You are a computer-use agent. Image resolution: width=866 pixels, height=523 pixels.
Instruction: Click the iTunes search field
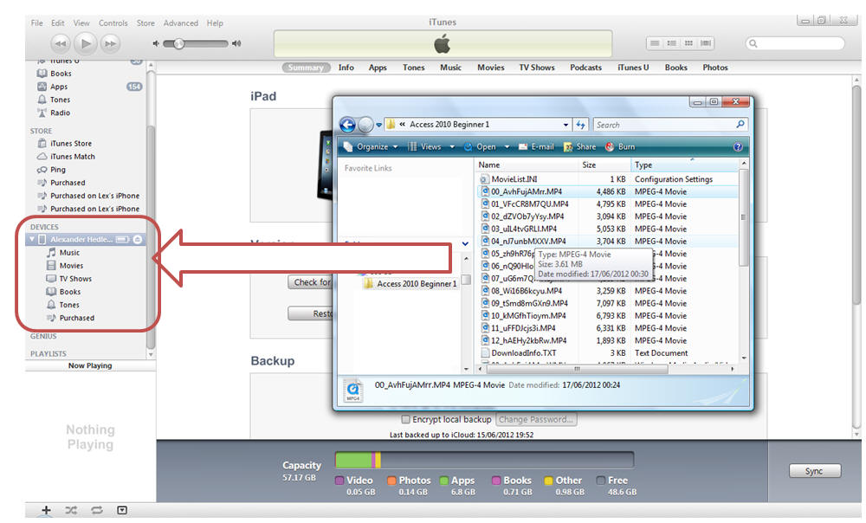(795, 43)
